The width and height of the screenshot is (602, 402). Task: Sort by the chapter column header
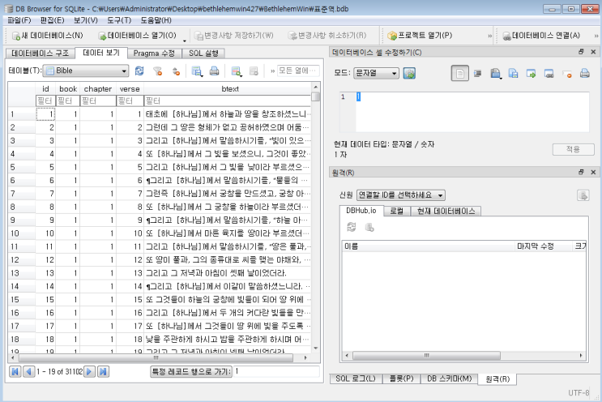pyautogui.click(x=98, y=88)
